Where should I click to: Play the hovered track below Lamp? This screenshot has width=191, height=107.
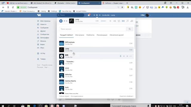pos(61,56)
